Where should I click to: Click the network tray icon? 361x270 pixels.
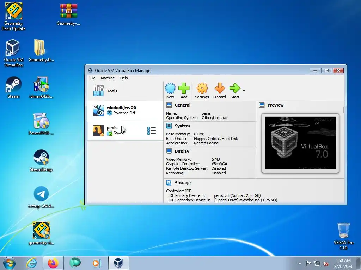(x=317, y=263)
